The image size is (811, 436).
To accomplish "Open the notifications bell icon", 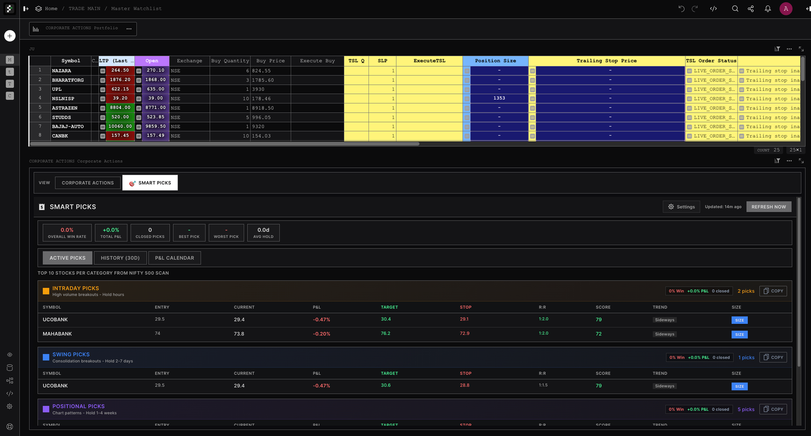I will (x=768, y=9).
